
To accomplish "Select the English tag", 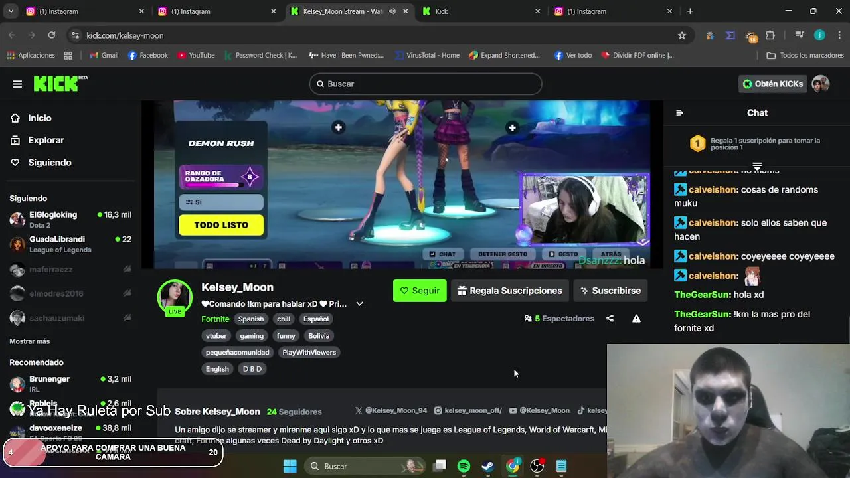I will [x=217, y=369].
